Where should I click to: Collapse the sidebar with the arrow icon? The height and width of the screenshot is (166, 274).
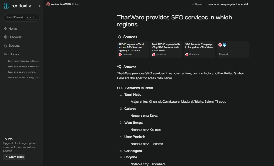[39, 6]
